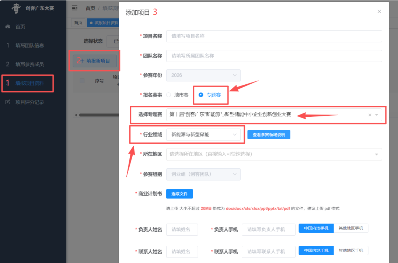398x263 pixels.
Task: Open the 参赛年份 2026 dropdown
Action: [x=203, y=75]
